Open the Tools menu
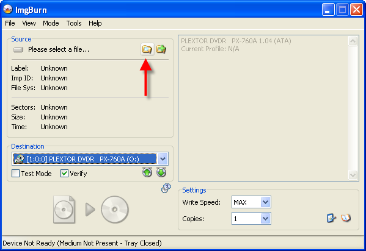The height and width of the screenshot is (251, 366). pyautogui.click(x=74, y=23)
